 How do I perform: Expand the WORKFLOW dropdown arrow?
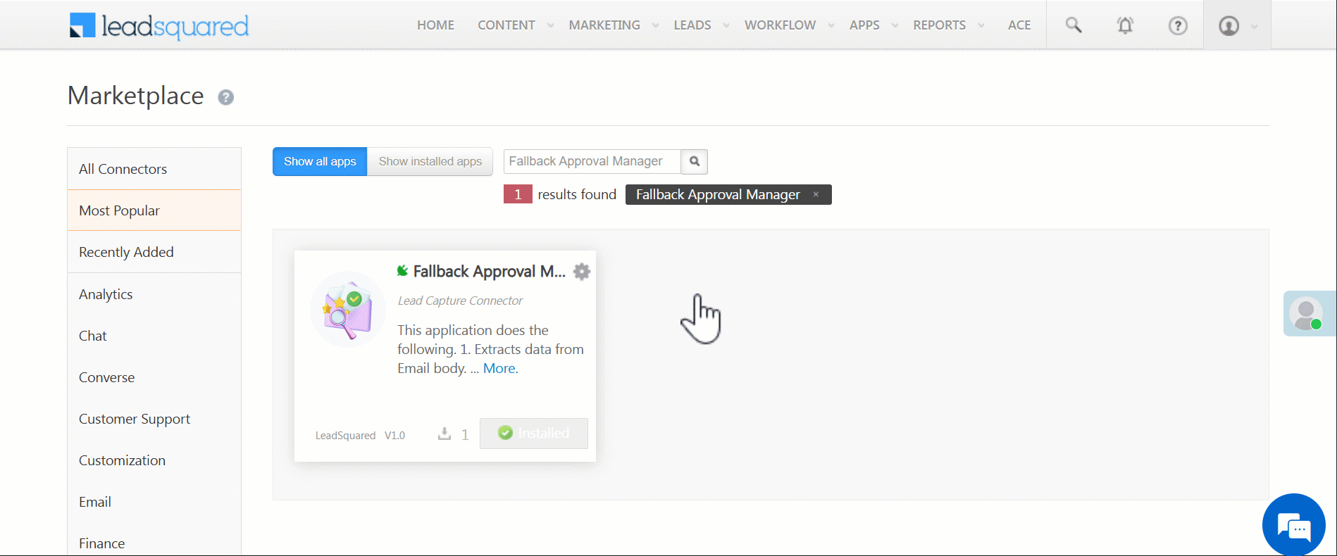[831, 26]
